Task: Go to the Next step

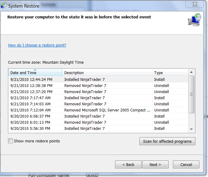Action: [155, 164]
